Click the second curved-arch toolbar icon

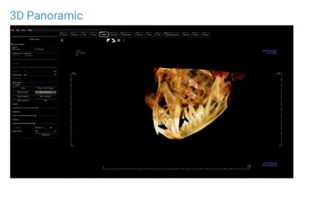[114, 40]
